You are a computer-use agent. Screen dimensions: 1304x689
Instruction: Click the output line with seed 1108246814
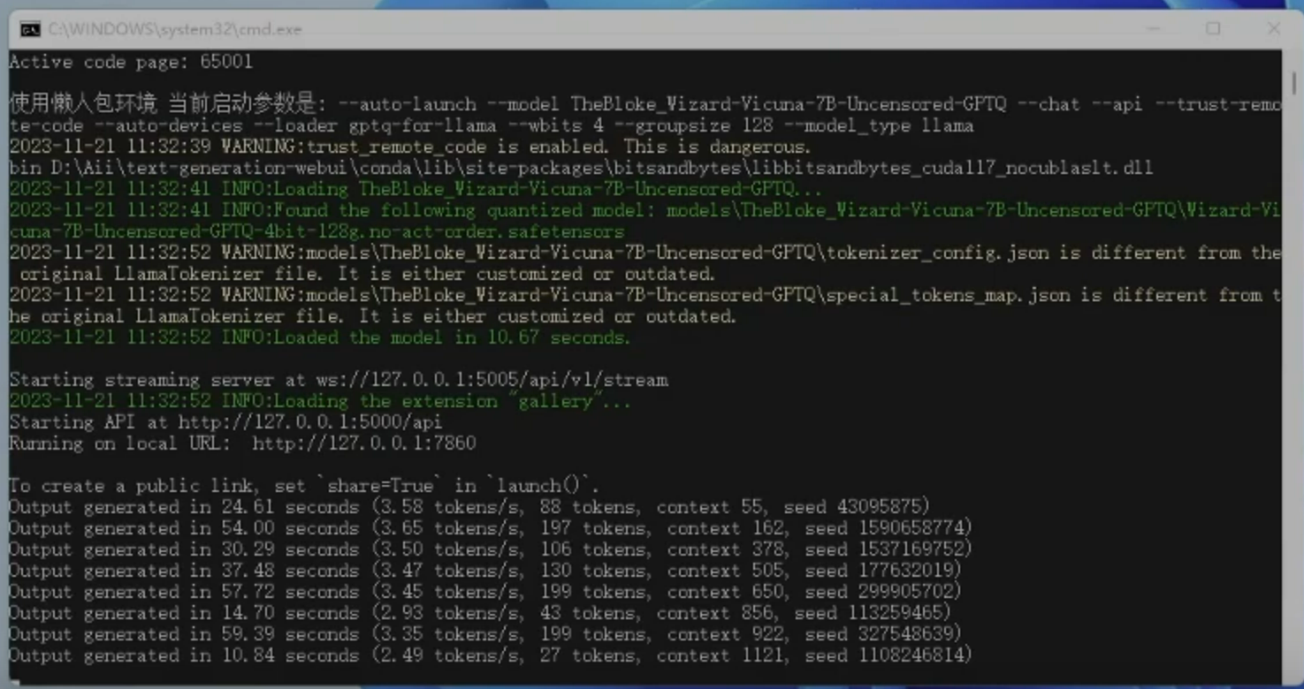pos(491,655)
